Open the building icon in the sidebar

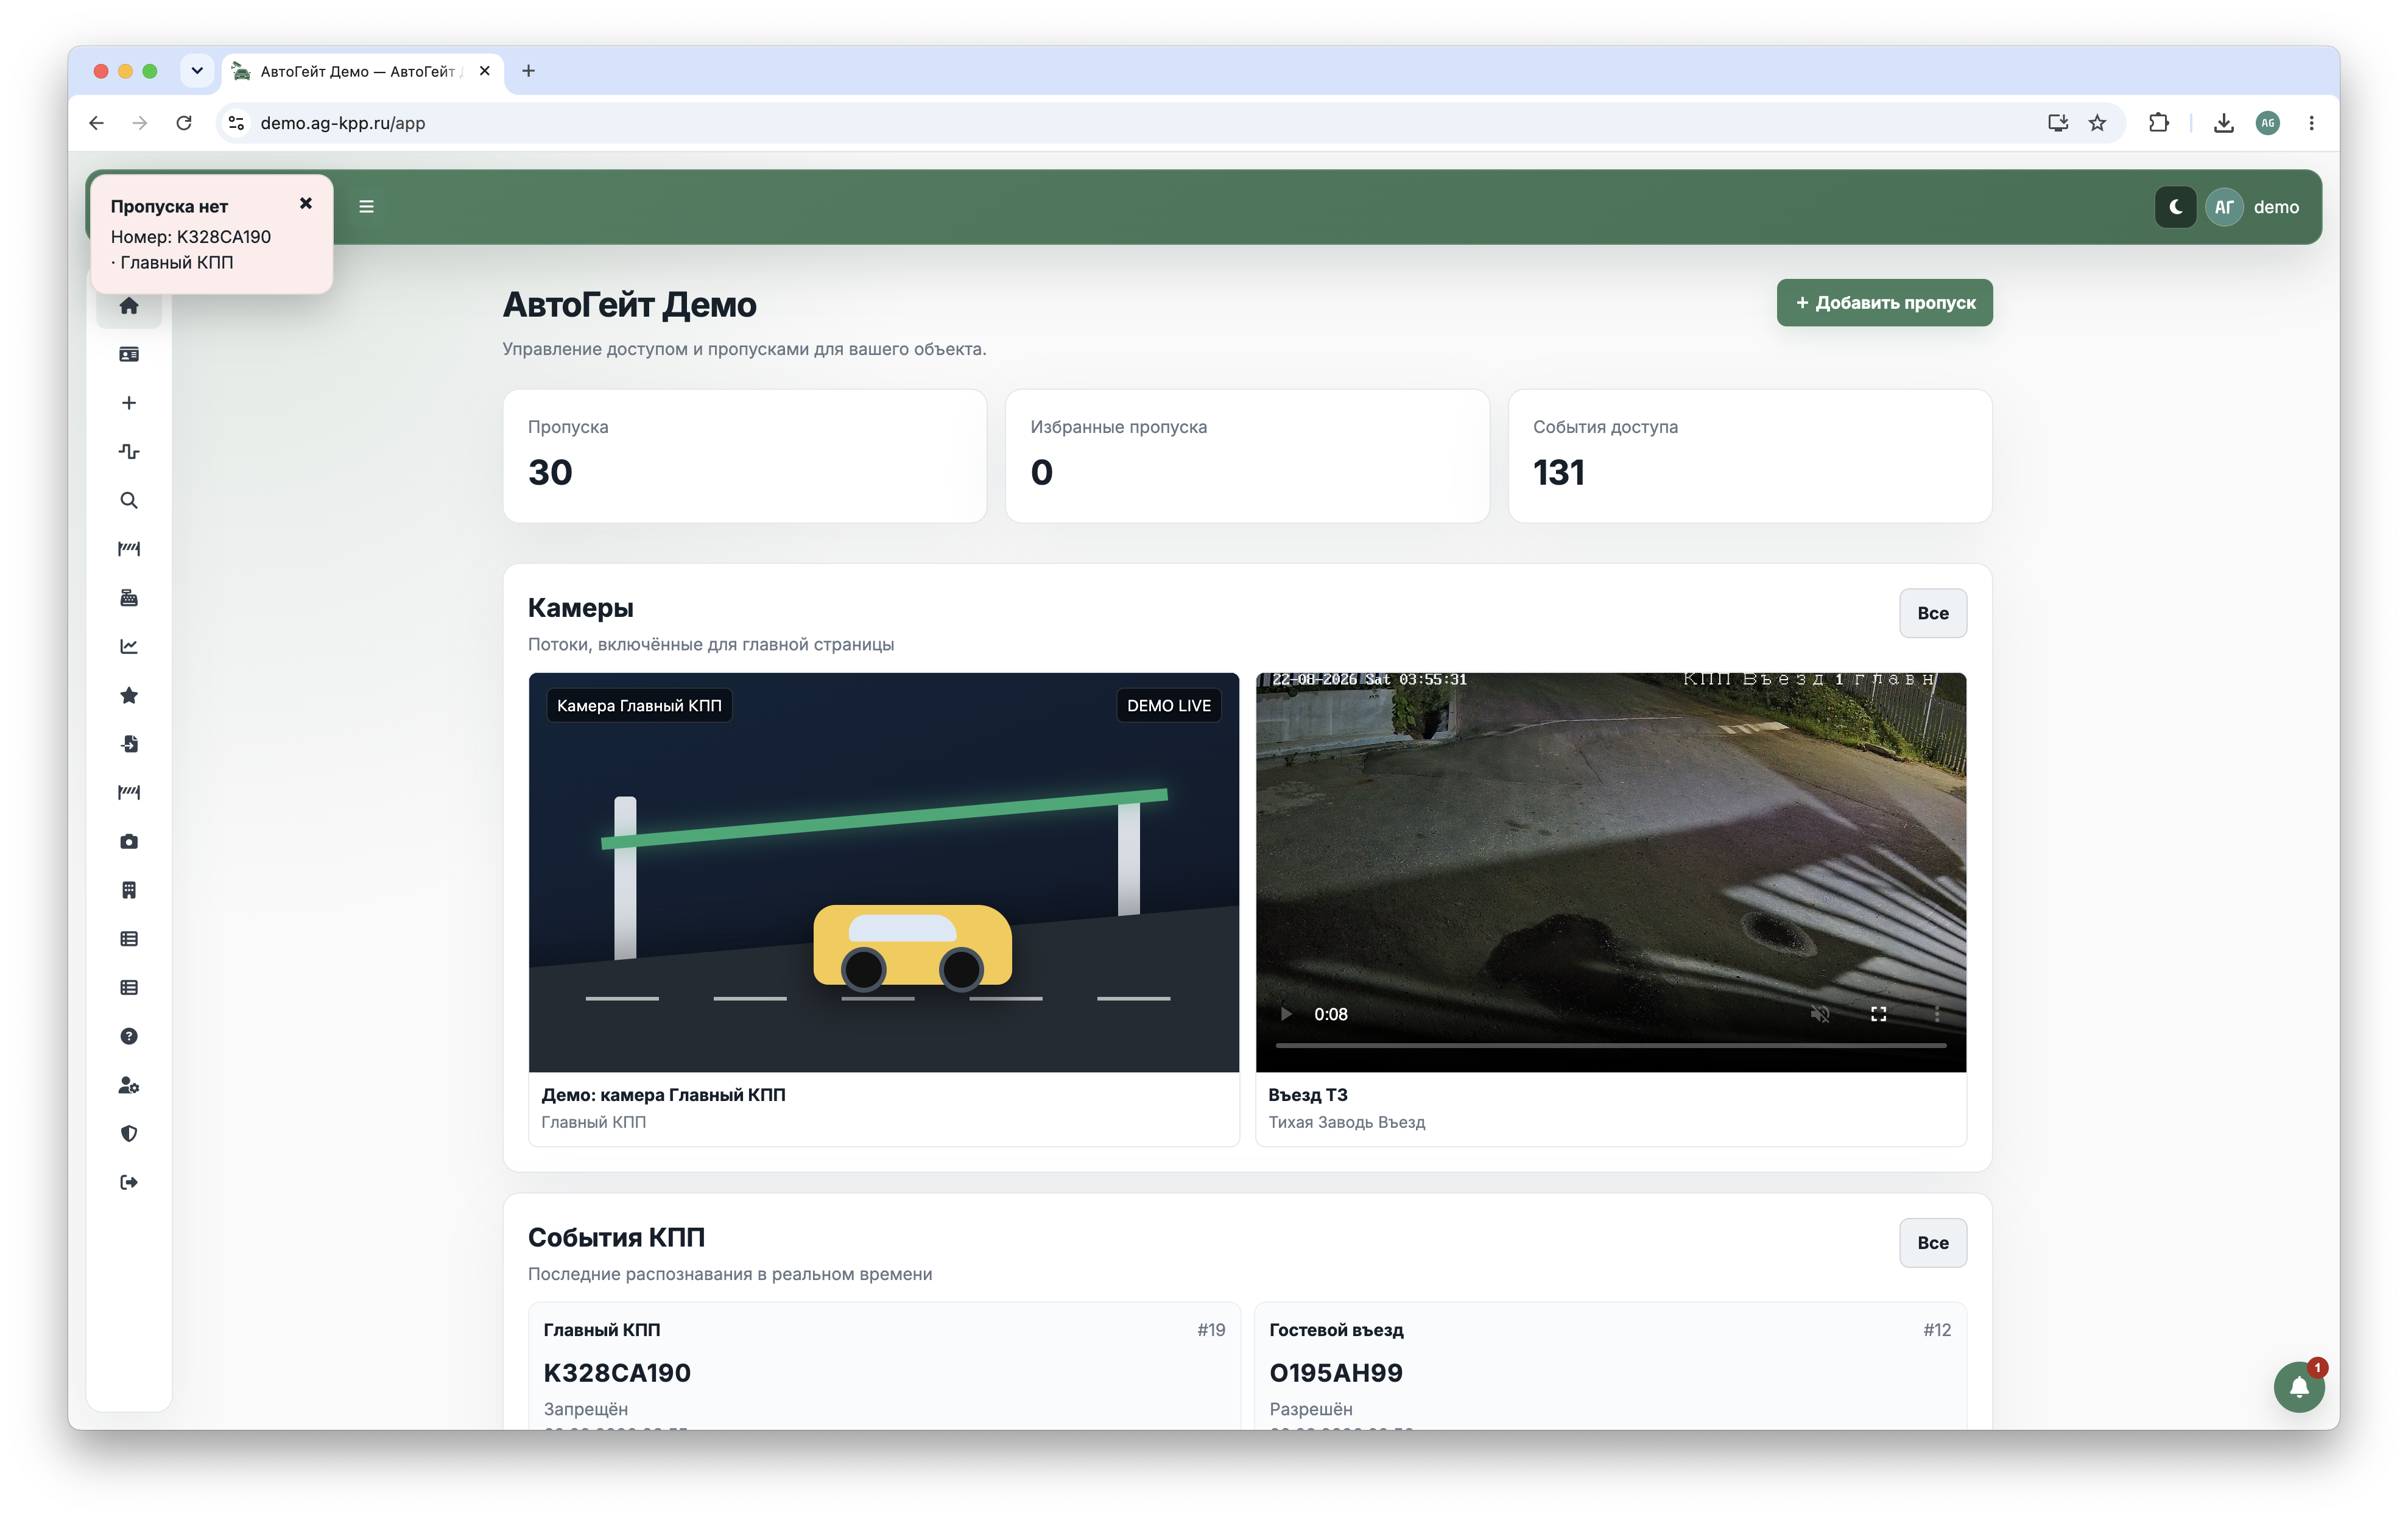pos(129,890)
